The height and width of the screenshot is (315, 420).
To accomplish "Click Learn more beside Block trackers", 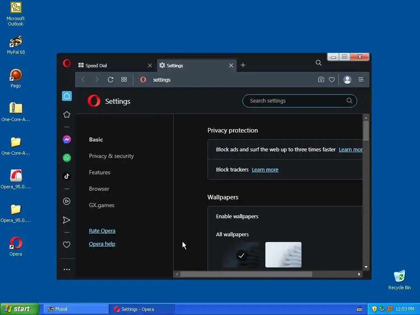I will (x=265, y=169).
